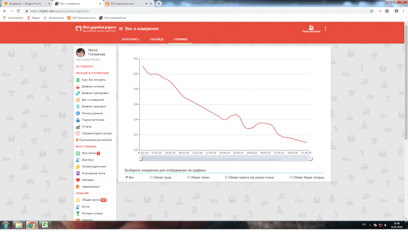Click the left handle of chart range slider
Viewport: 408px width, 250px height.
coord(140,158)
